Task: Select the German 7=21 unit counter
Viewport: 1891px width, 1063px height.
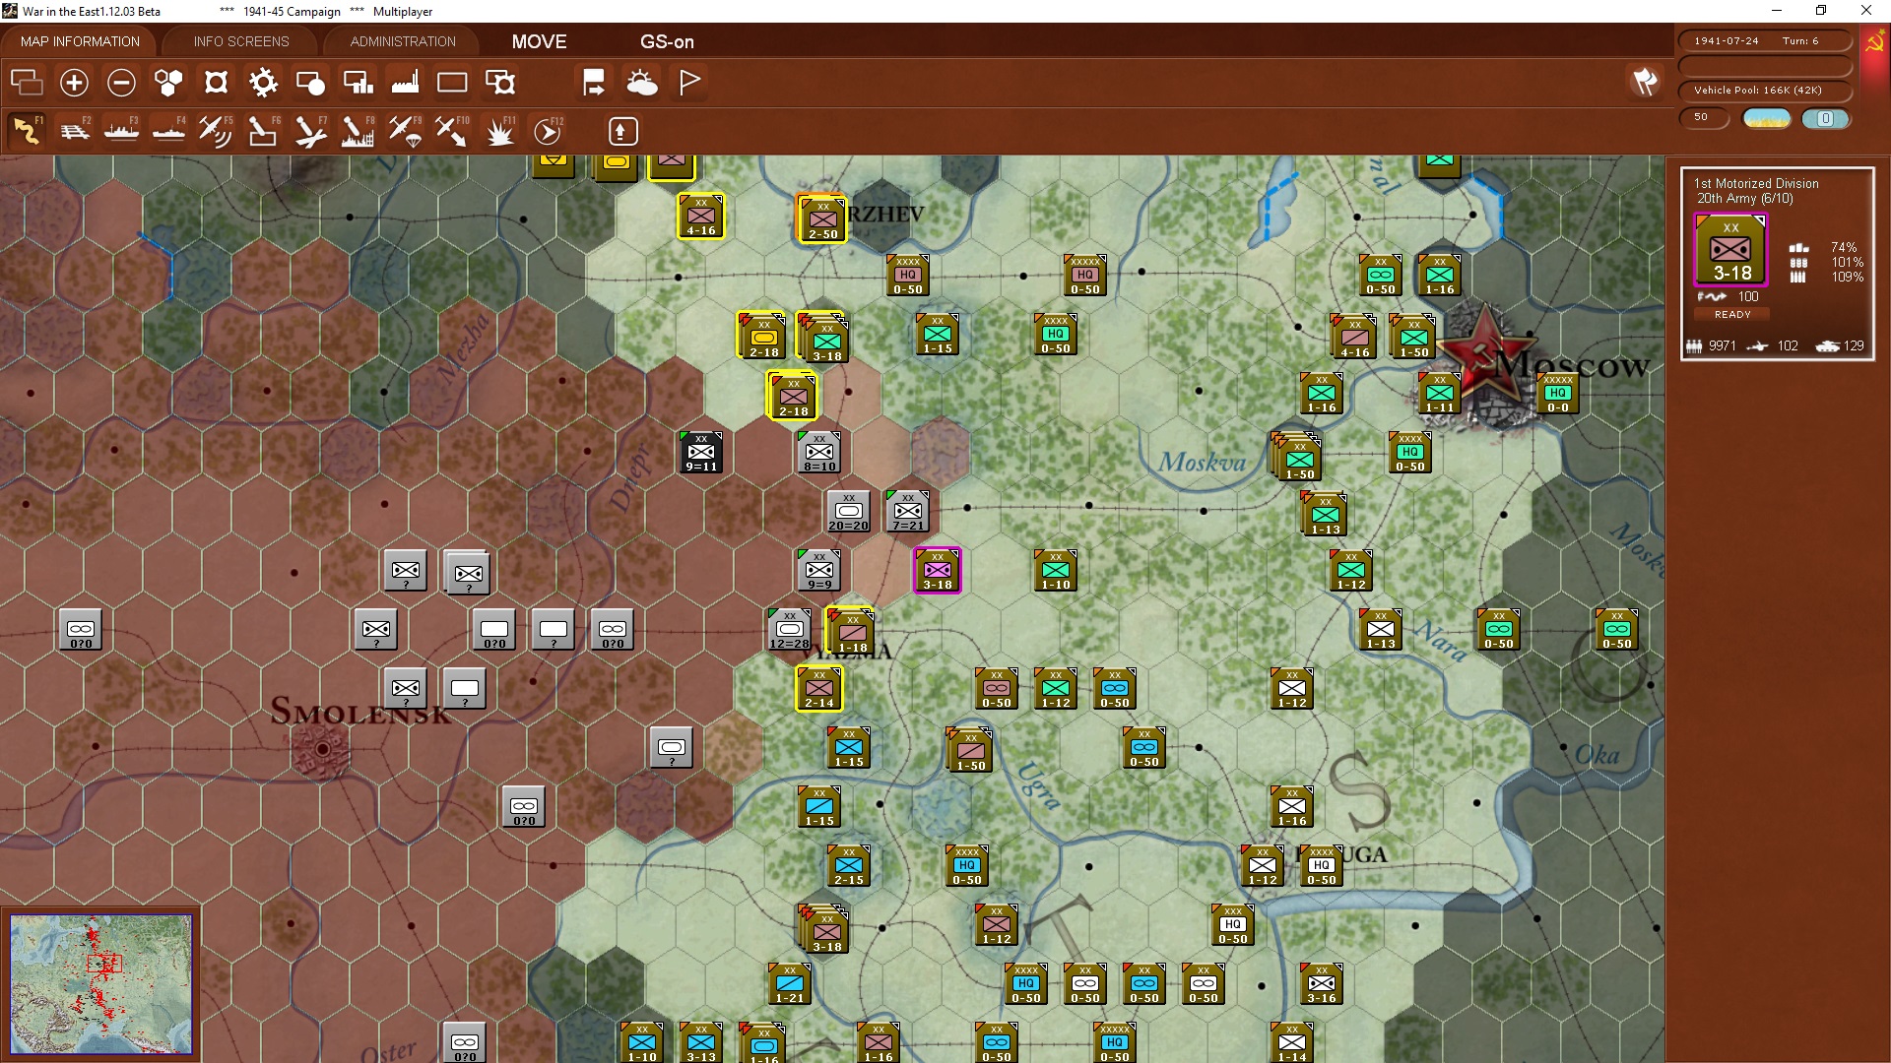Action: (907, 511)
